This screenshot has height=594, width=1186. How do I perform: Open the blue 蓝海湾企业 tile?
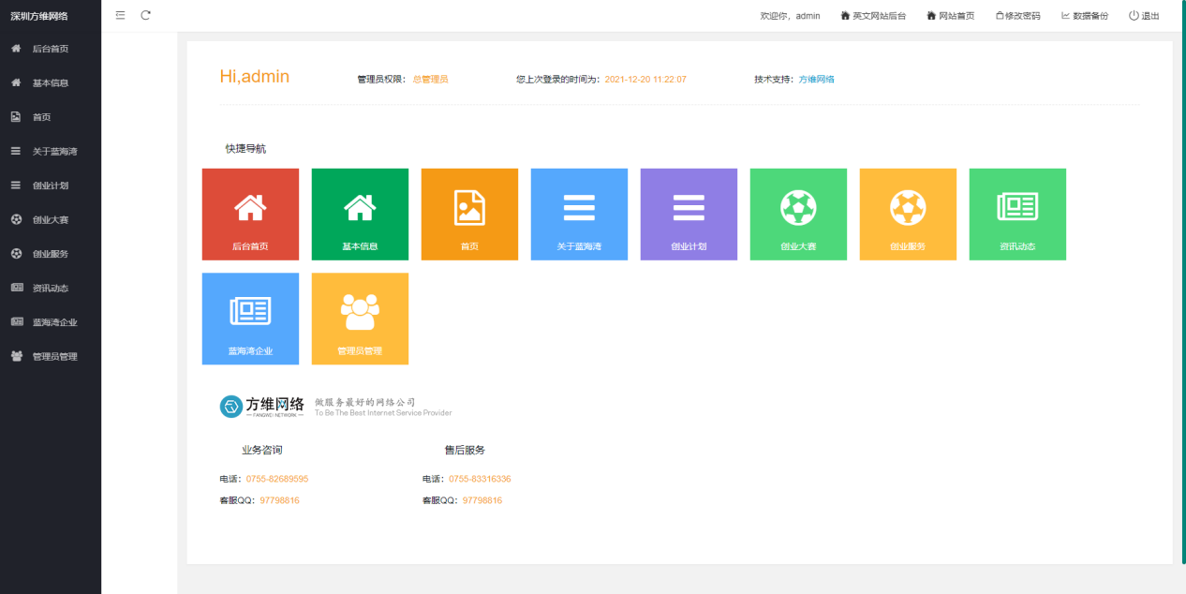pos(250,319)
